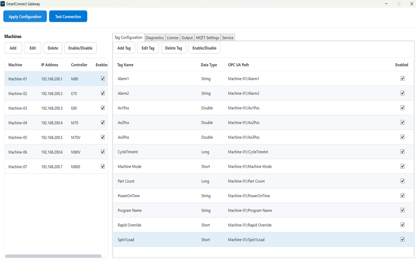Open the Service tab
Screen dimensions: 416x260
click(x=228, y=38)
